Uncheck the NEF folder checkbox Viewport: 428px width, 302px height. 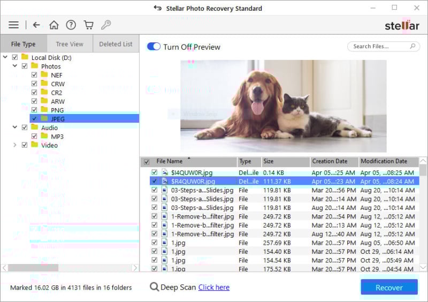[x=34, y=76]
